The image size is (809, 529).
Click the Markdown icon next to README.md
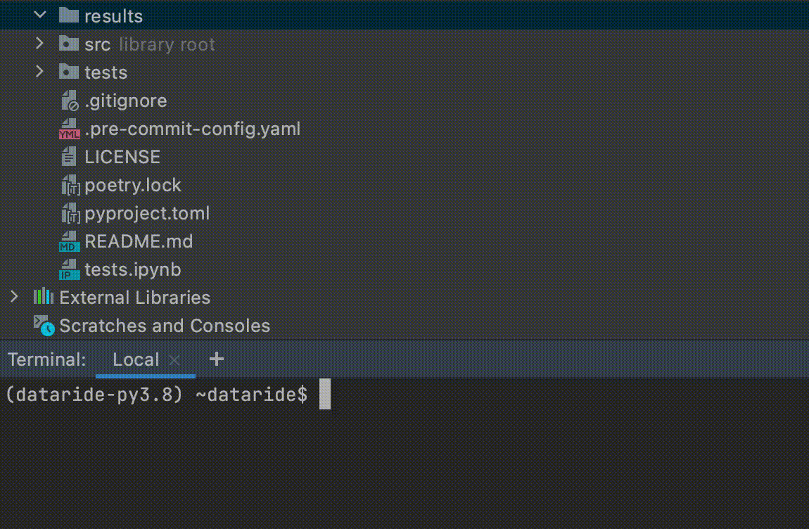coord(68,241)
